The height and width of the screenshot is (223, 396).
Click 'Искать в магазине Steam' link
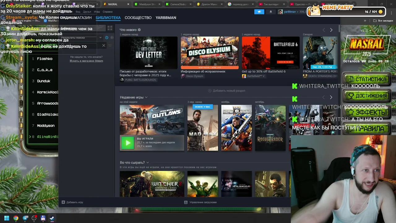86,61
